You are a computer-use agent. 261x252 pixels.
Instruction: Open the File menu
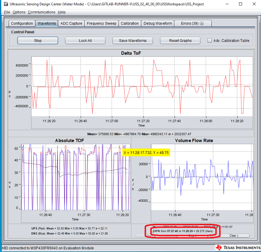[x=7, y=12]
